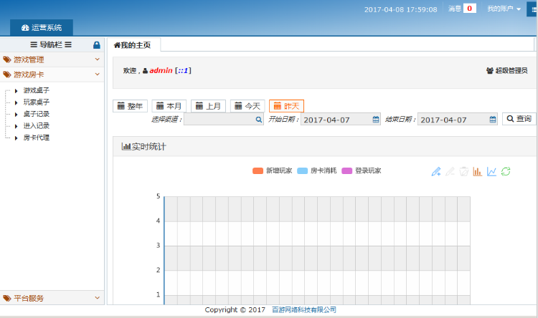Expand the 平台服务 sidebar section
This screenshot has width=538, height=318.
click(x=52, y=297)
